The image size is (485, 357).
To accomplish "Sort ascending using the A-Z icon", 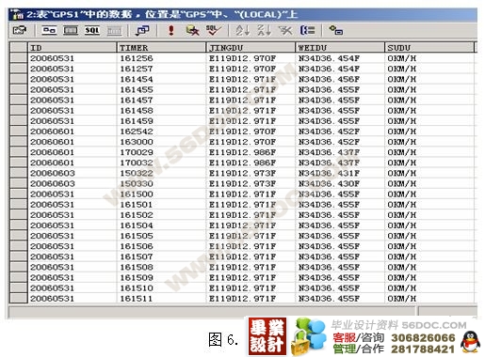I will pyautogui.click(x=243, y=30).
